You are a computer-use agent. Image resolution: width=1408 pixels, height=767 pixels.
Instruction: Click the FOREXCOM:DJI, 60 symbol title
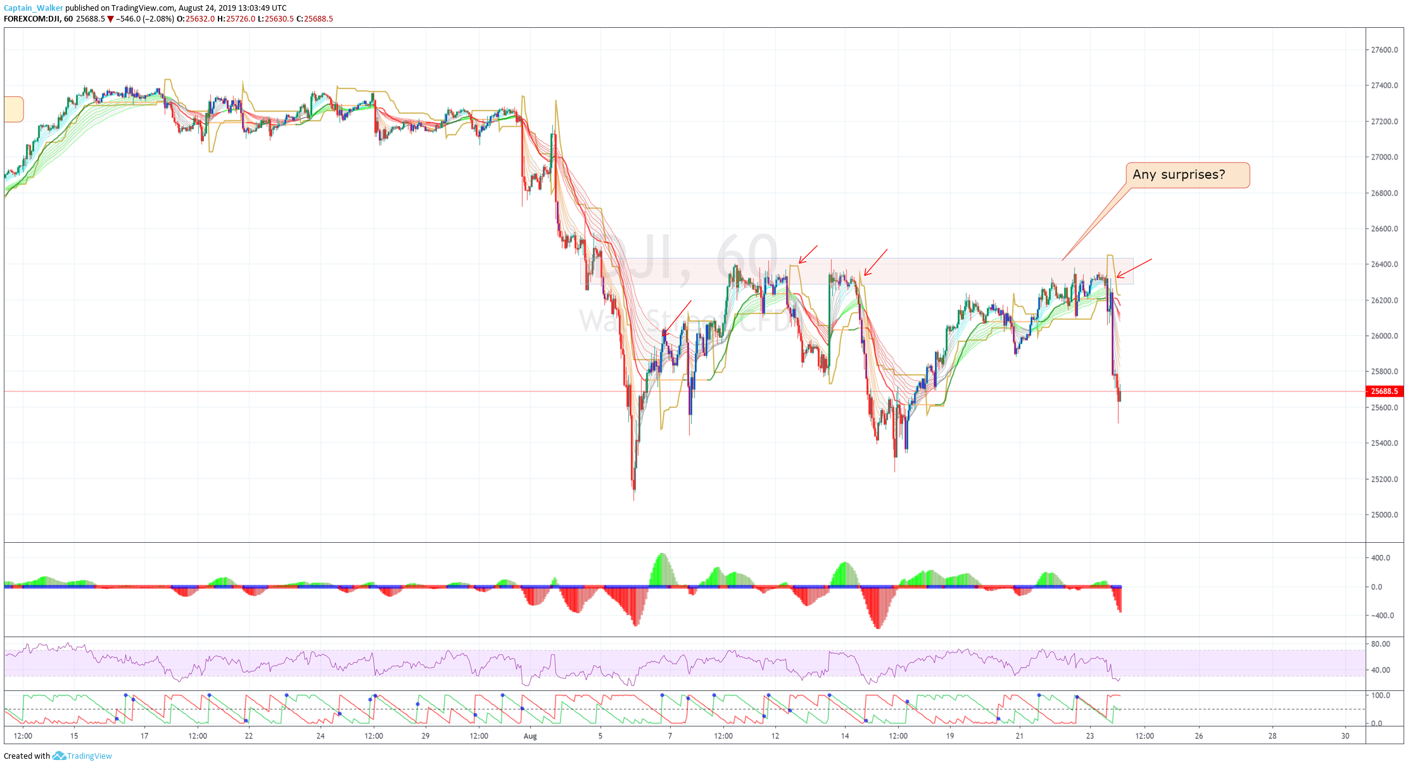tap(38, 19)
